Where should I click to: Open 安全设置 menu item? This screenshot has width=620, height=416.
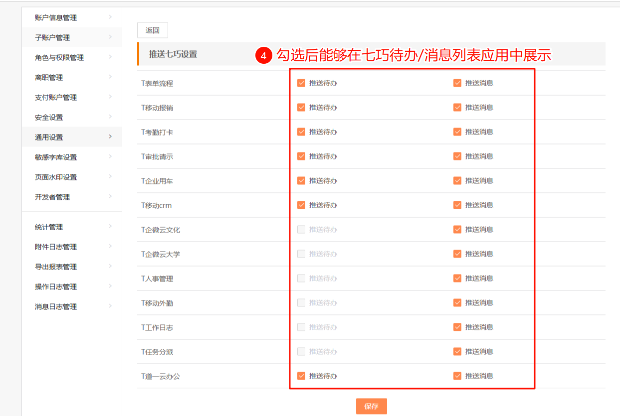(49, 118)
